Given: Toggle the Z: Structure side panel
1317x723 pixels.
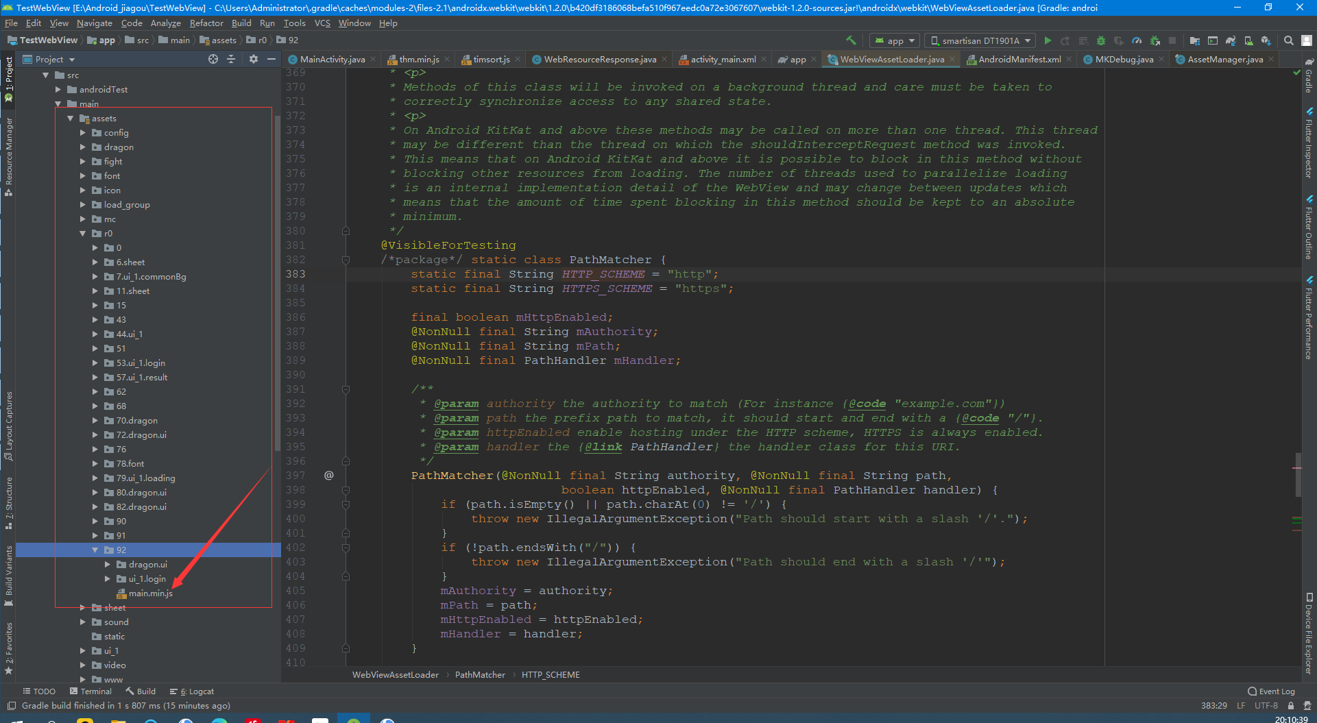Looking at the screenshot, I should click(8, 503).
